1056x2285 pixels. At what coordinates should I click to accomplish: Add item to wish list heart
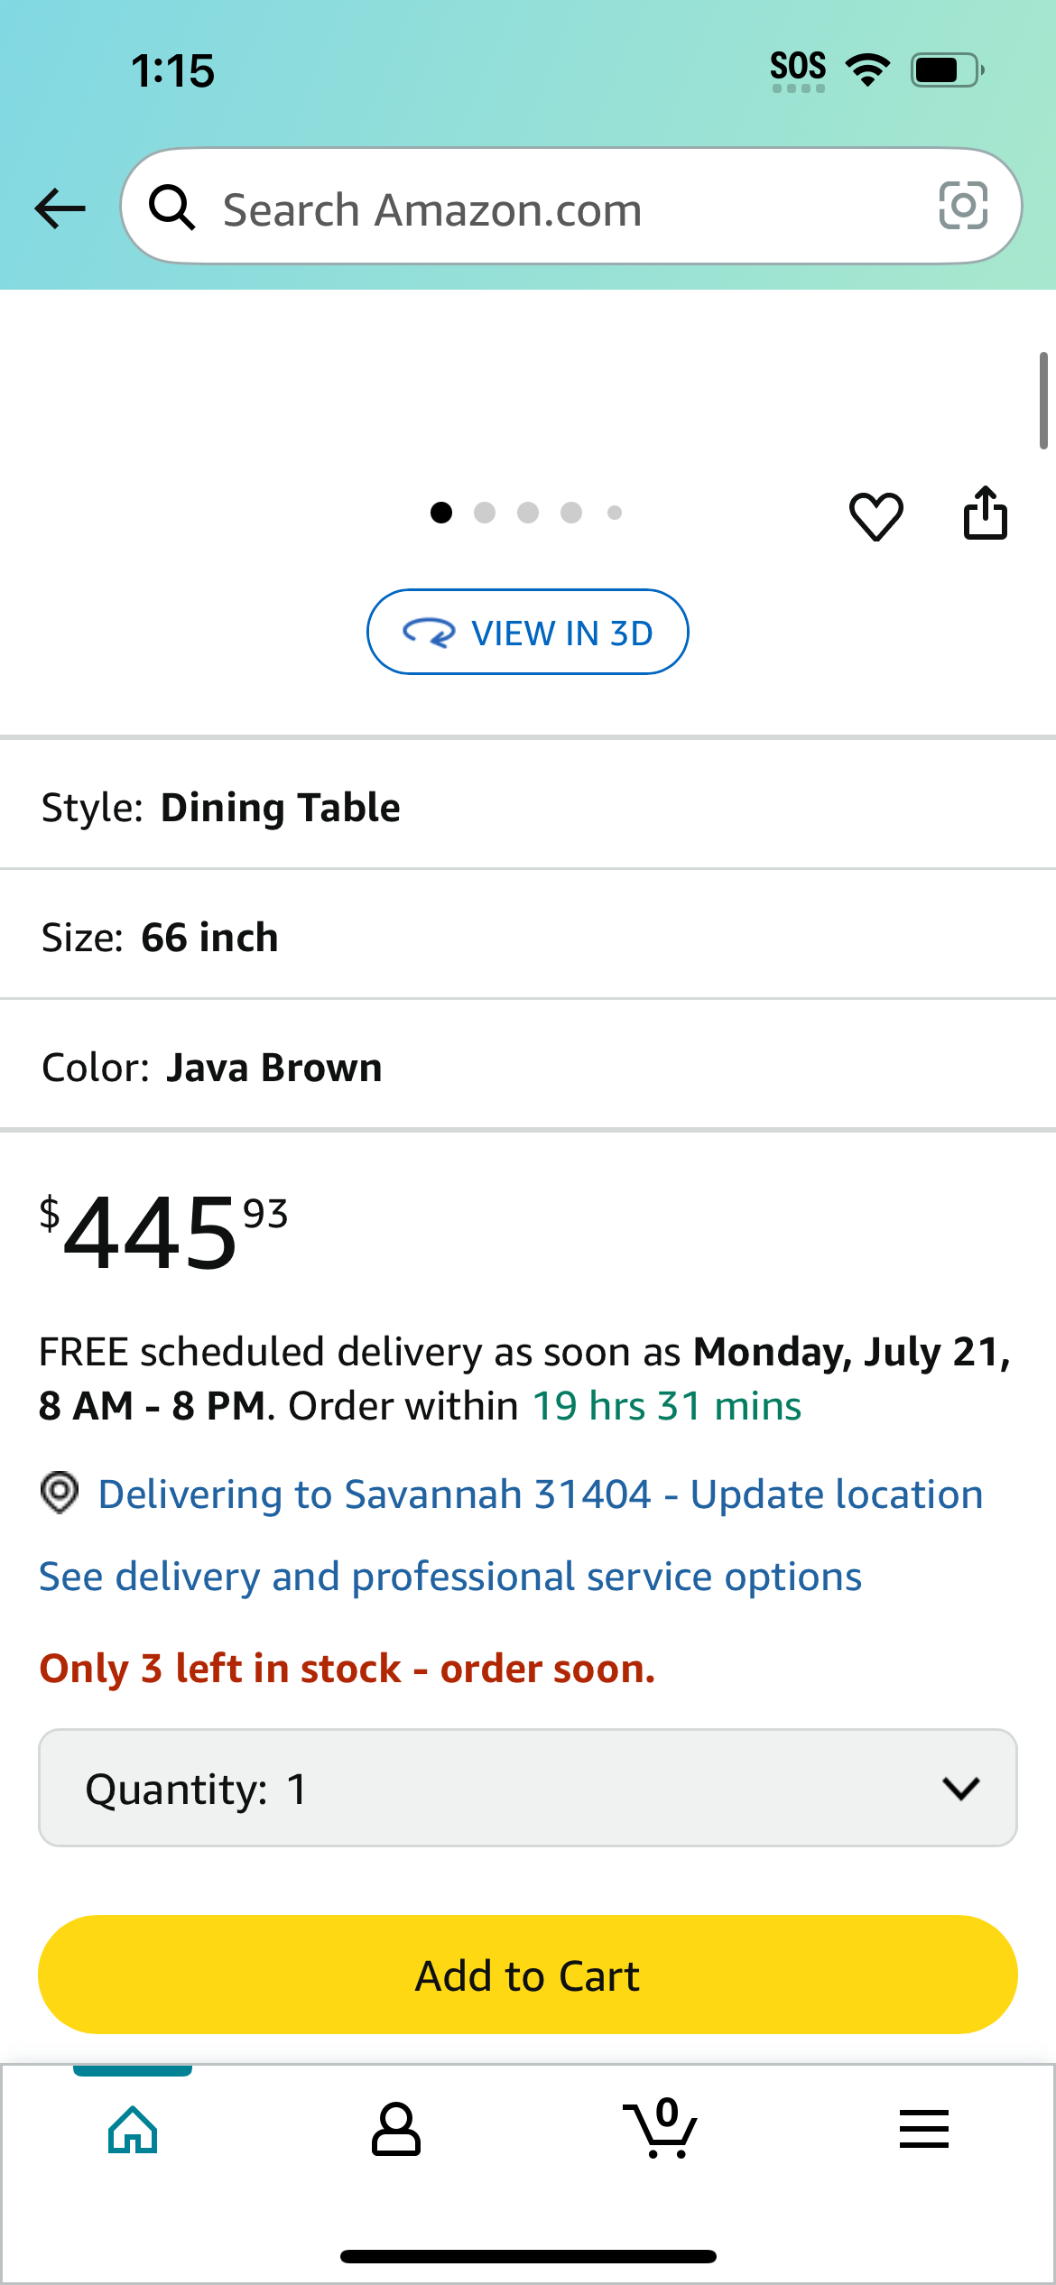tap(875, 516)
